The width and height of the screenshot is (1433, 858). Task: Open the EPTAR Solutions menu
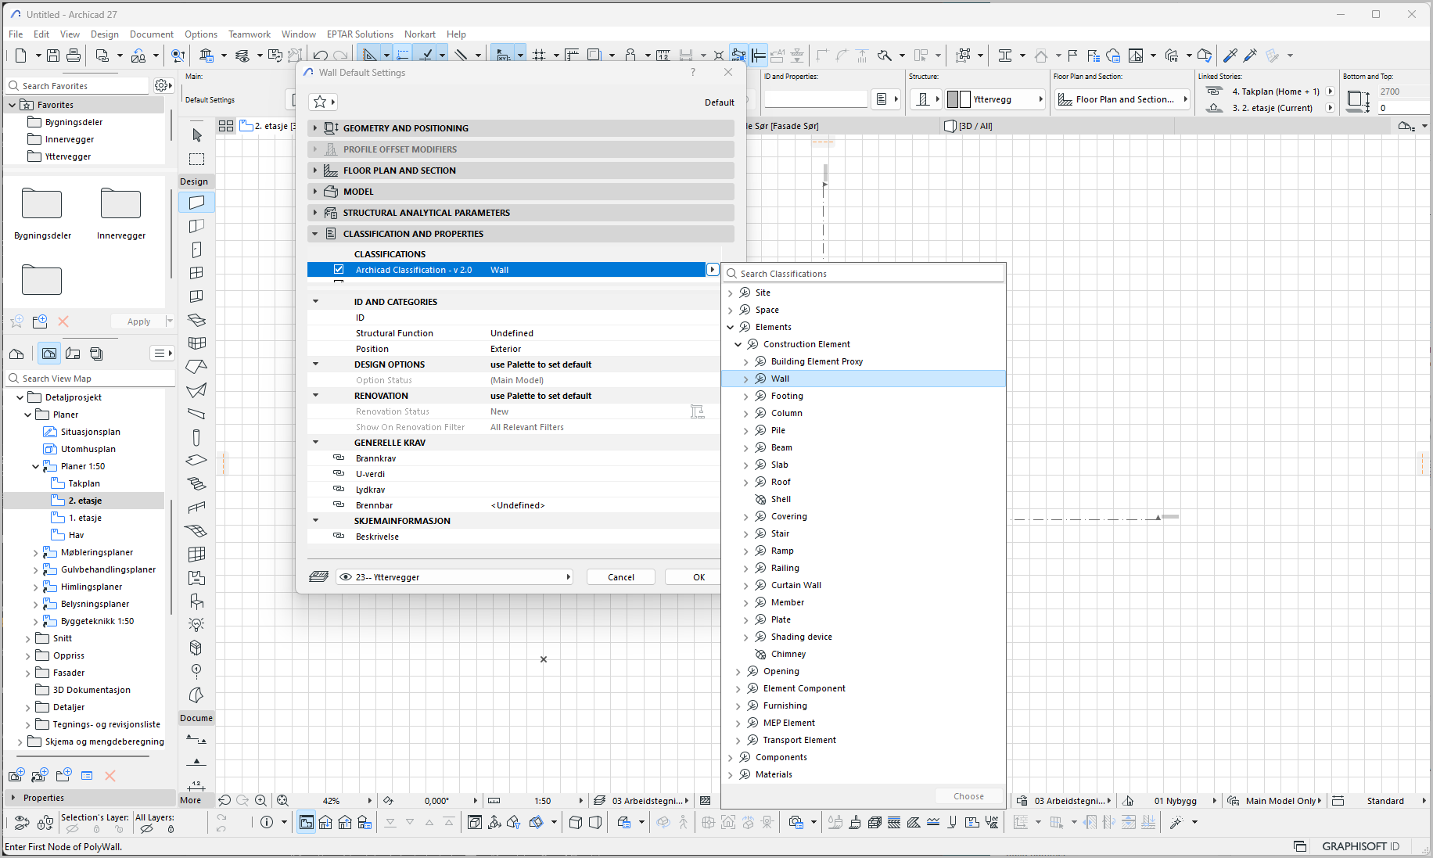coord(360,34)
